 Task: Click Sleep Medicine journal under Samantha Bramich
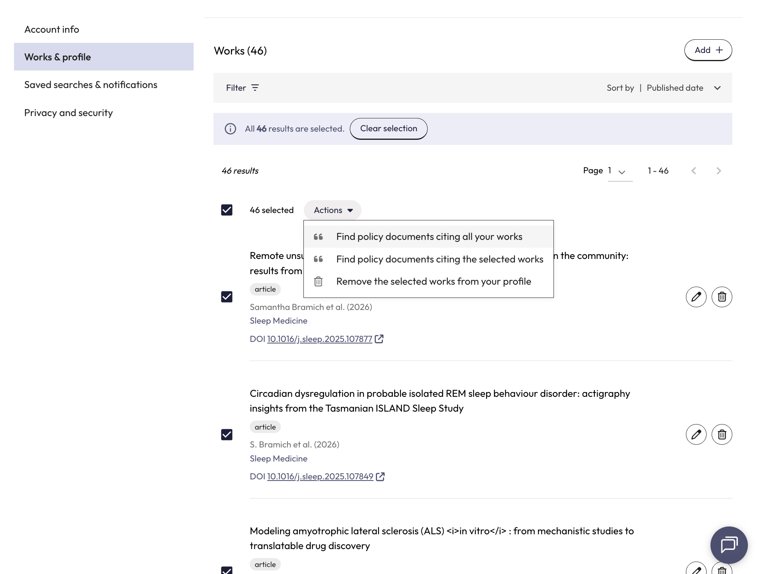pyautogui.click(x=279, y=321)
